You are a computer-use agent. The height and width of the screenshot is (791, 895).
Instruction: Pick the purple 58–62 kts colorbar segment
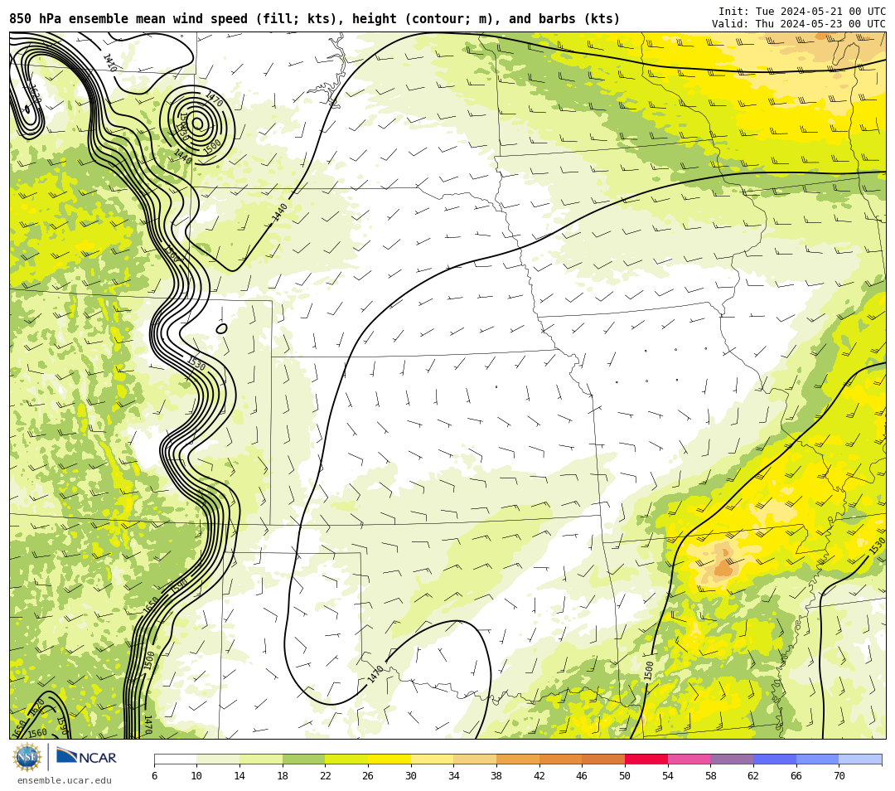point(732,759)
